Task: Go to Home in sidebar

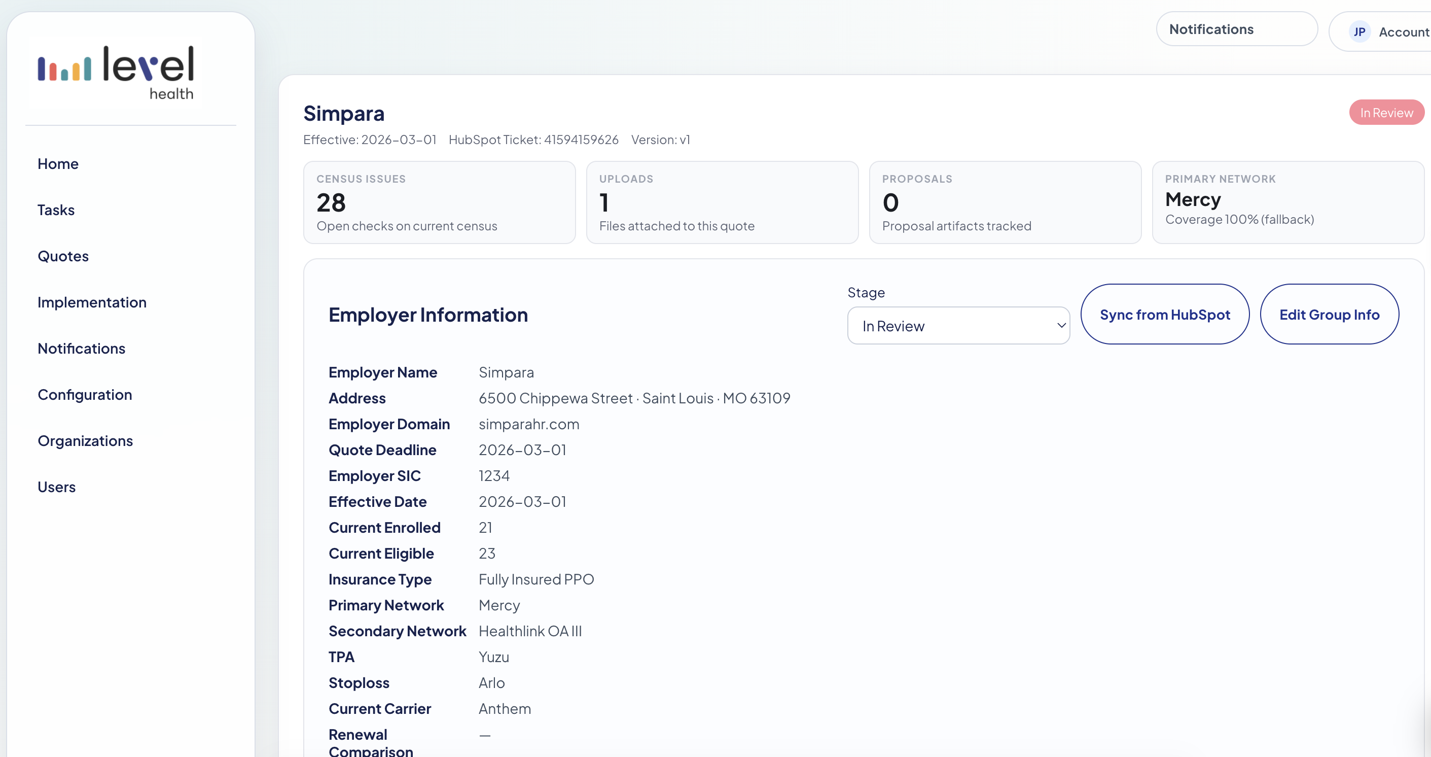Action: pos(58,164)
